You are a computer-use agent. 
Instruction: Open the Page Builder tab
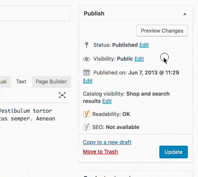[x=51, y=82]
